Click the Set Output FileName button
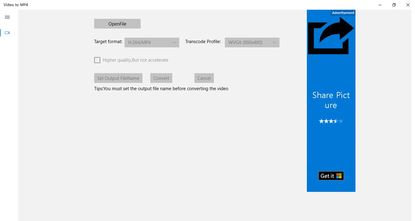The image size is (415, 221). [118, 78]
